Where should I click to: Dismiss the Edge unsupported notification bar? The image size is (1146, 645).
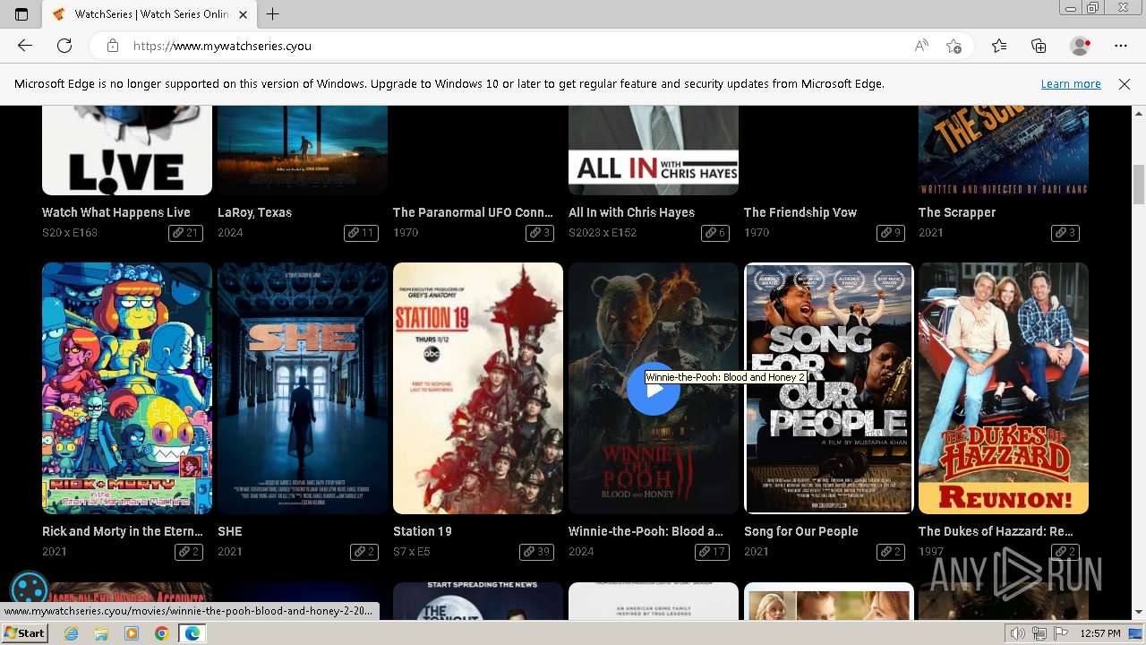tap(1125, 83)
